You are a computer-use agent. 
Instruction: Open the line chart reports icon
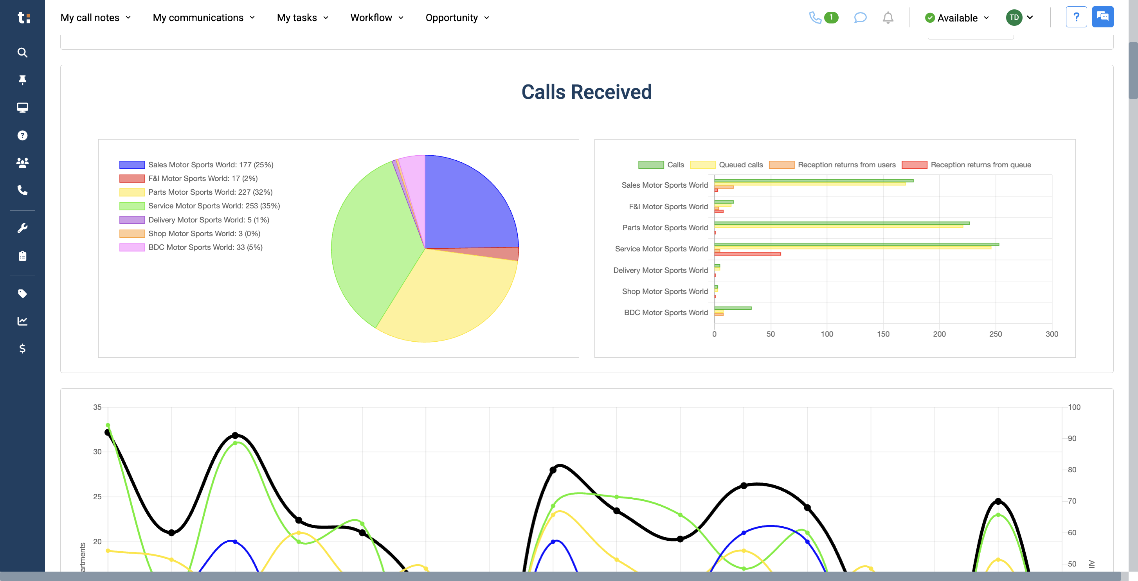tap(22, 321)
